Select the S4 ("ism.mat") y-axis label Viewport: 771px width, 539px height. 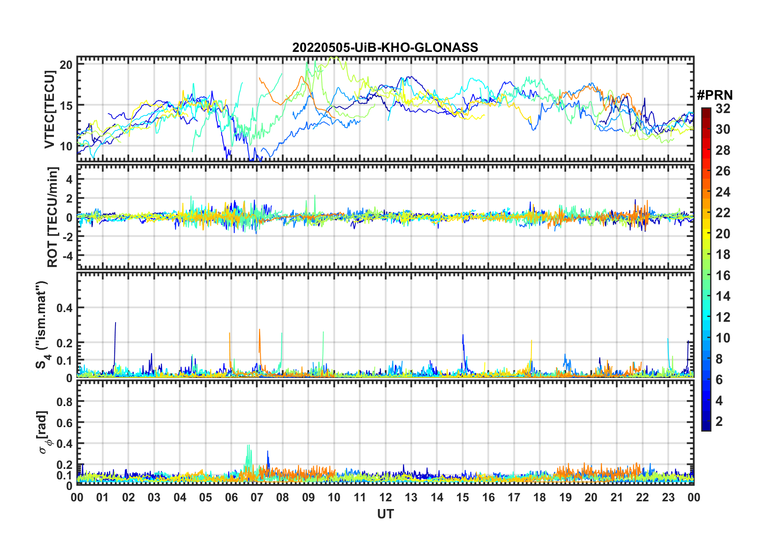pyautogui.click(x=43, y=325)
